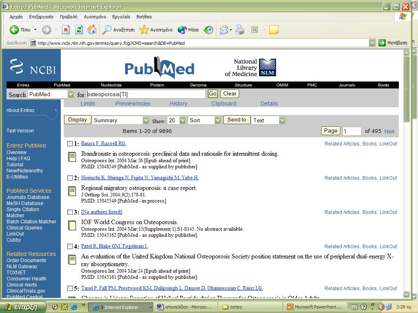This screenshot has height=313, width=418.
Task: Click the Next page link
Action: pos(389,132)
